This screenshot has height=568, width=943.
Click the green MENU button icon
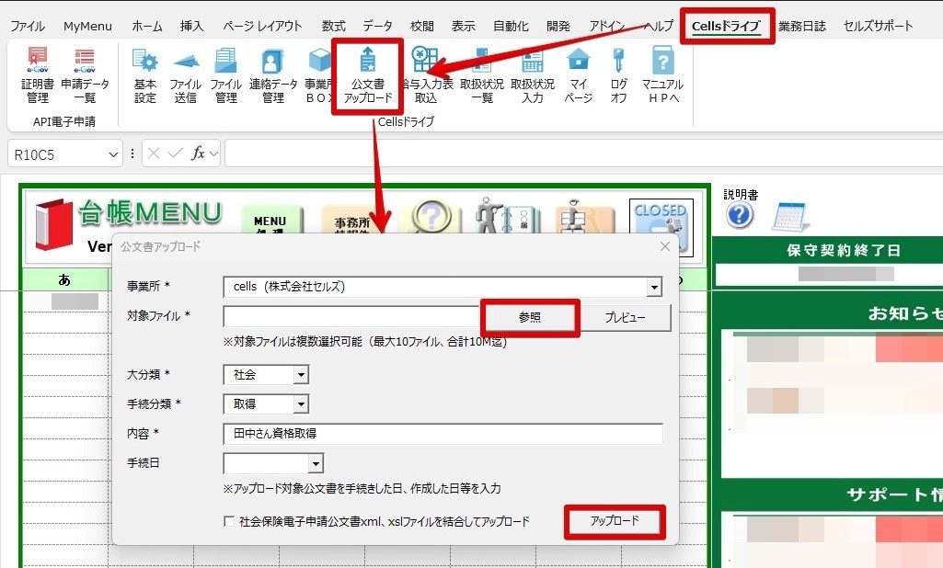(270, 220)
